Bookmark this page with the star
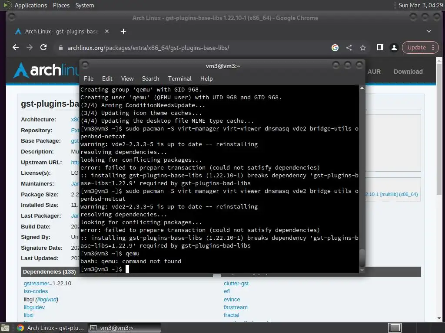 pyautogui.click(x=363, y=48)
